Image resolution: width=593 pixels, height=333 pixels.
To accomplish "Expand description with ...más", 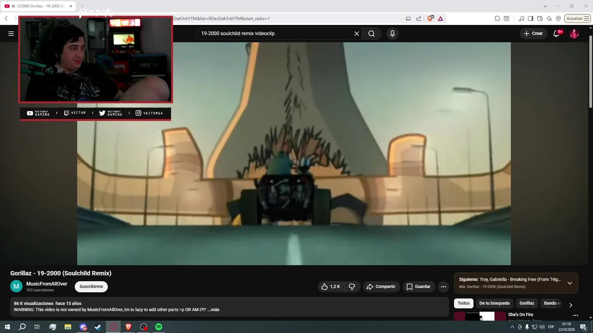I will pos(213,309).
